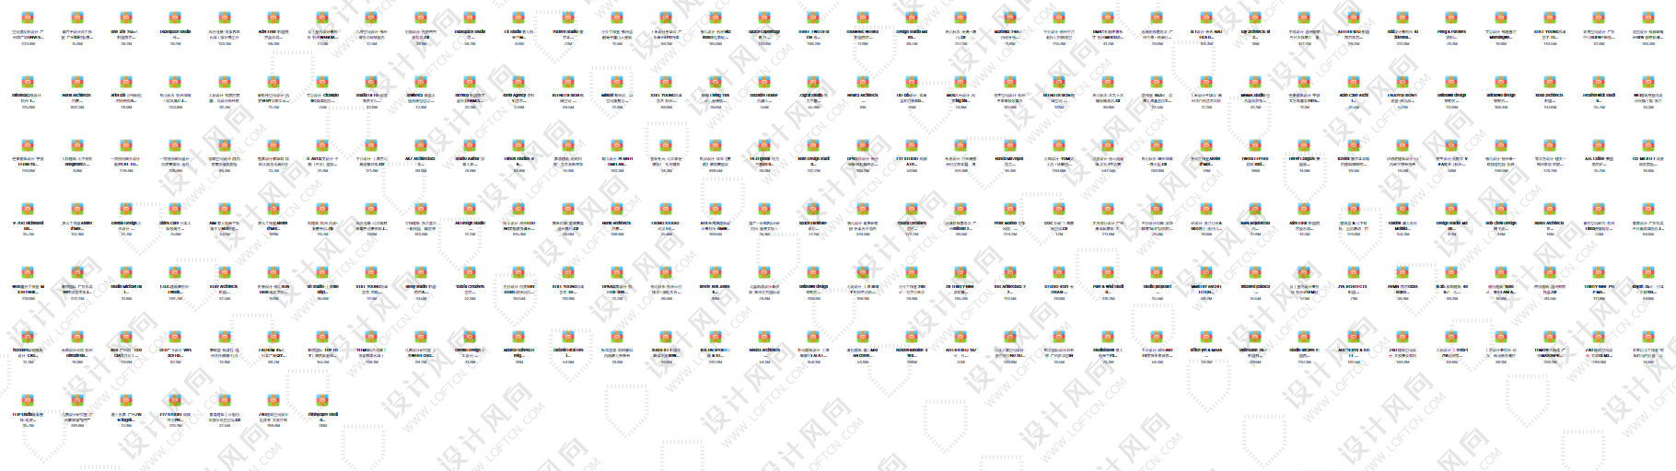Select the STAY Architects archive file
Screen dimensions: 1676x471
224,273
